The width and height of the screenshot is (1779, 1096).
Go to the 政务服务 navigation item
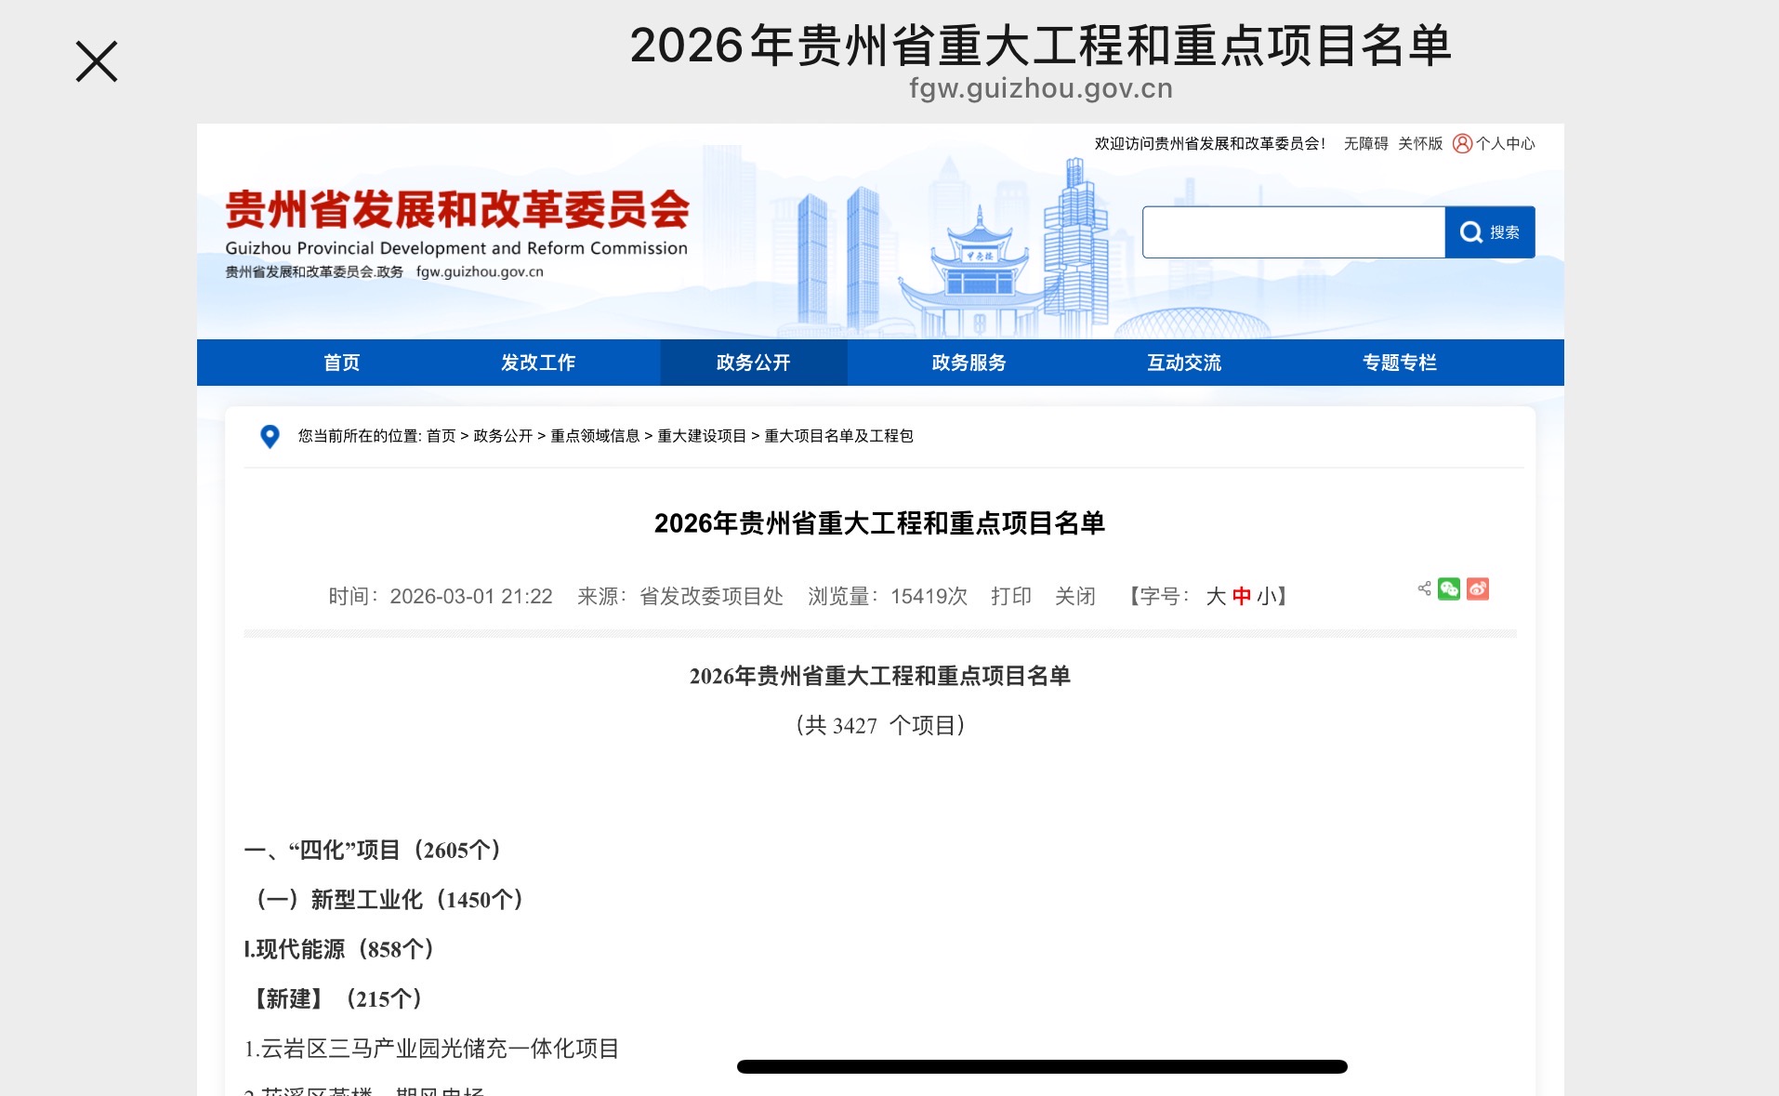[x=969, y=363]
